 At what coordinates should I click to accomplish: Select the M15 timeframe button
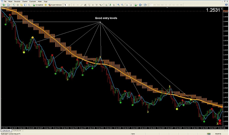coord(158,5)
